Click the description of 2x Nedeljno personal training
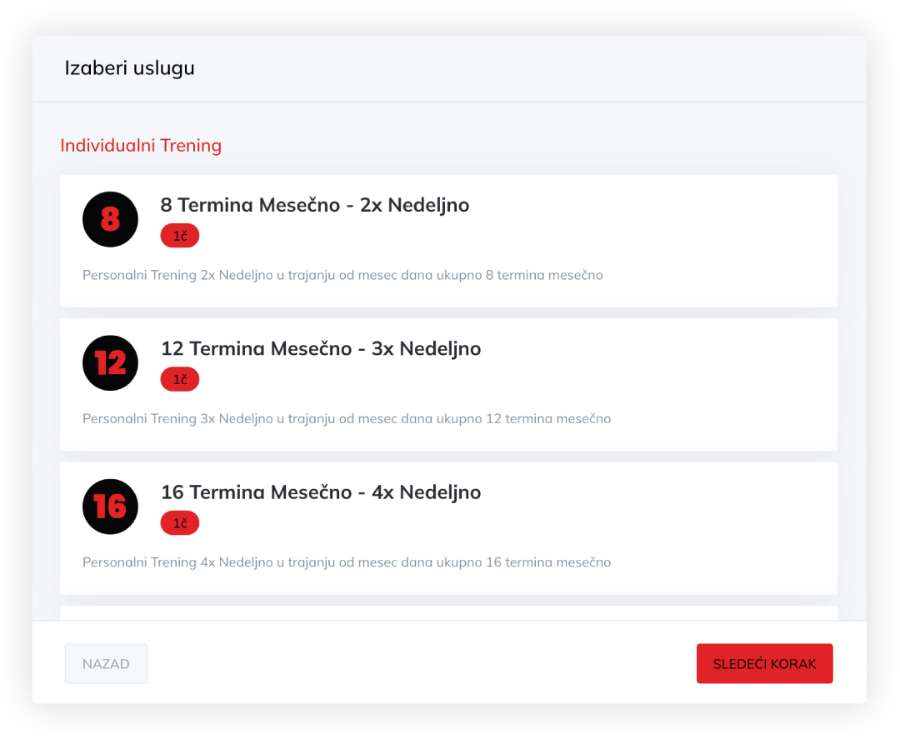Screen dimensions: 900x739 pyautogui.click(x=342, y=275)
